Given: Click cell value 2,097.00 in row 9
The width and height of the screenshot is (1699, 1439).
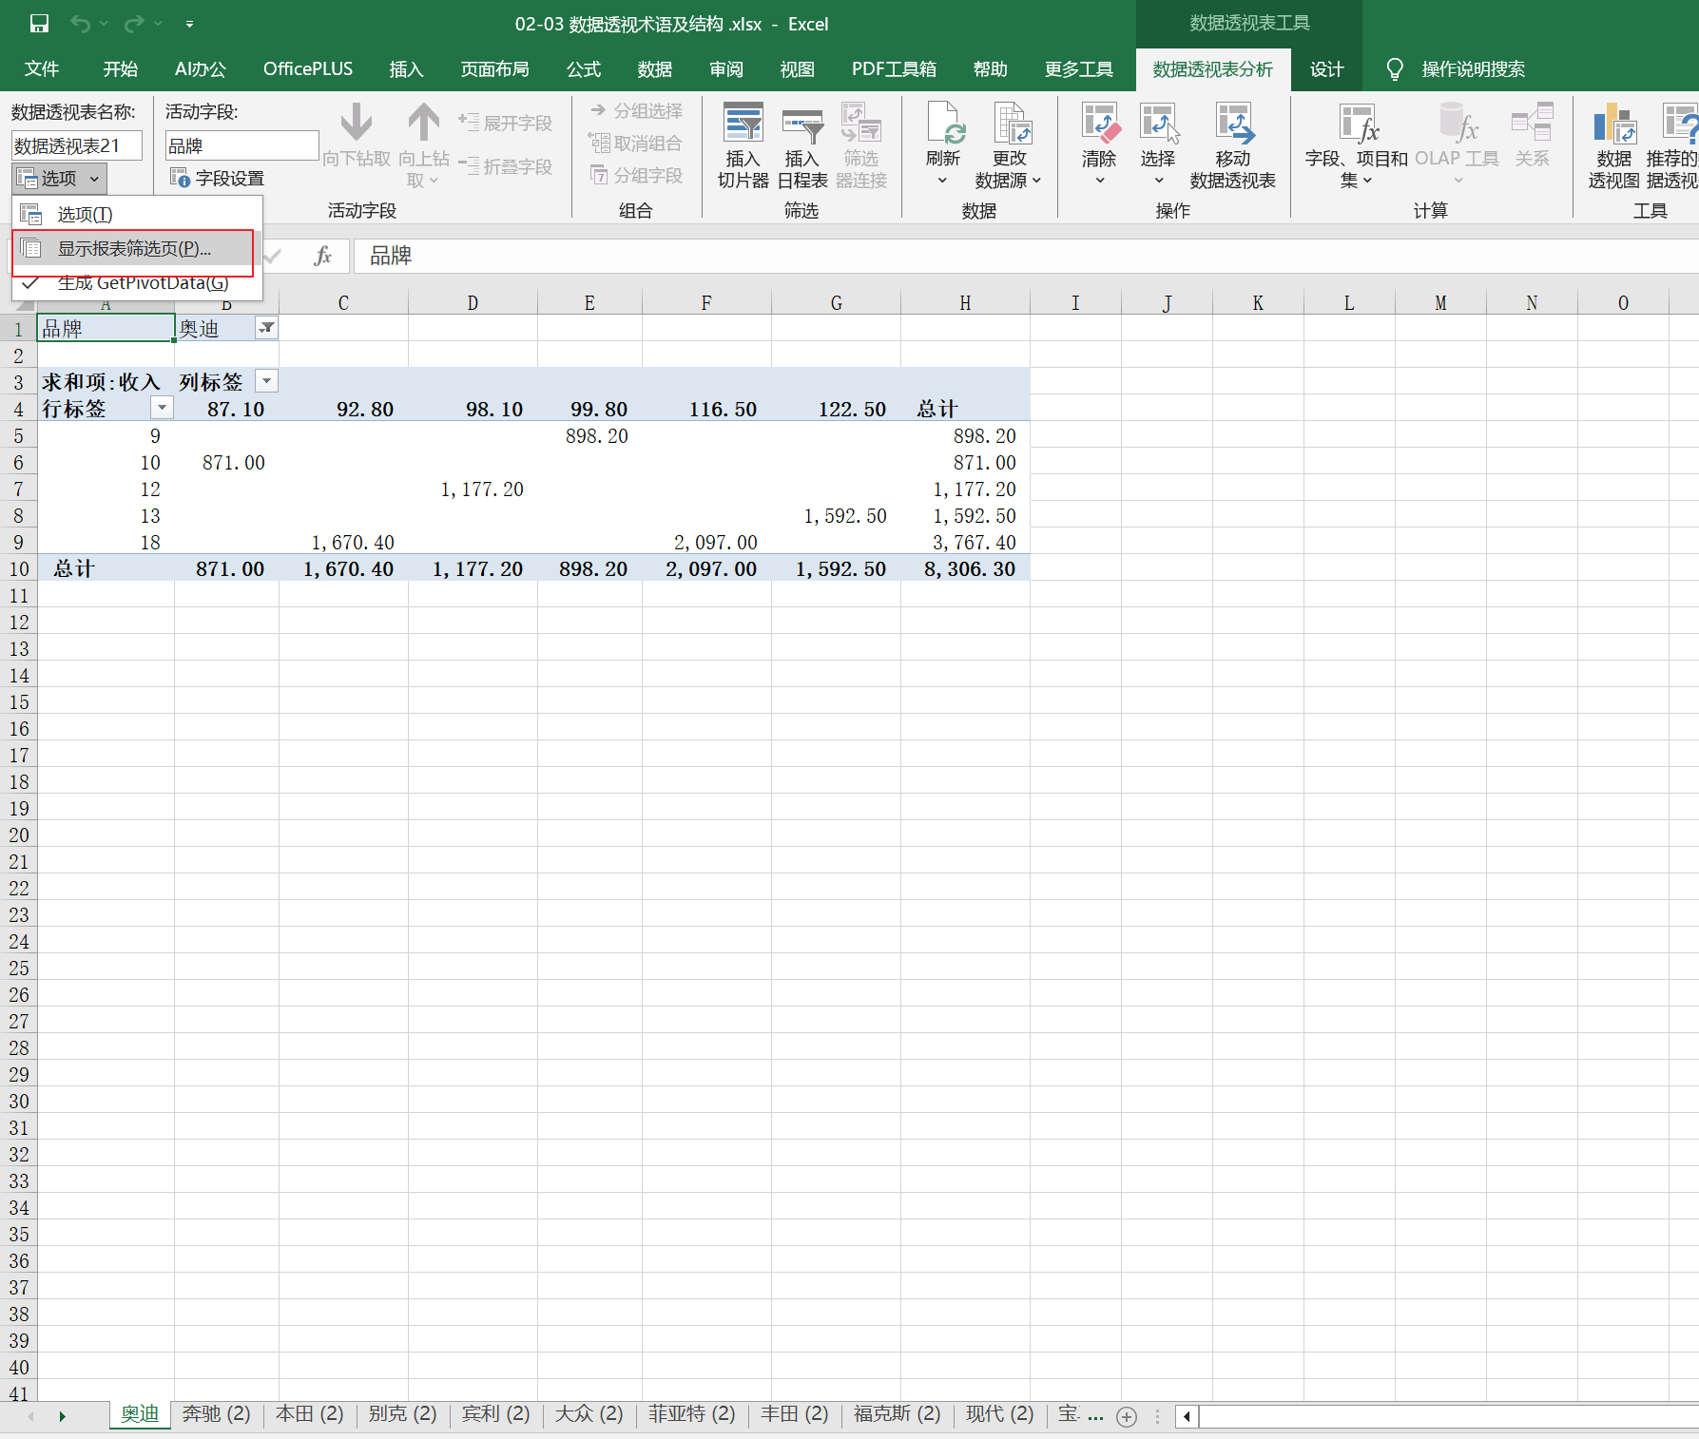Looking at the screenshot, I should [x=706, y=542].
